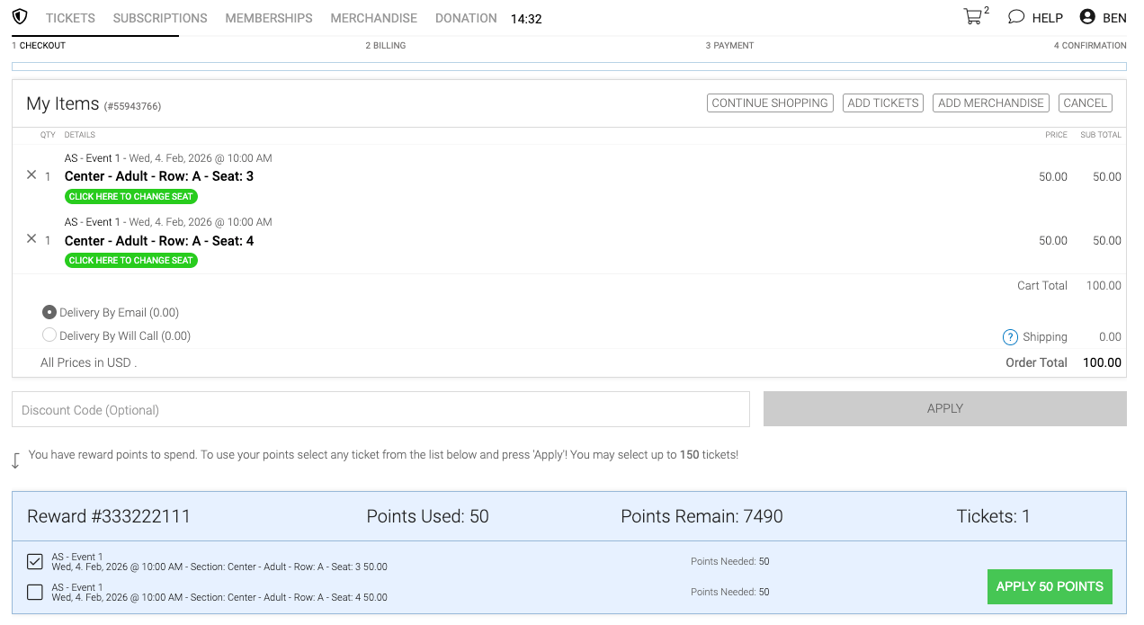The width and height of the screenshot is (1144, 625).
Task: Change seat for Row A Seat 4
Action: (x=131, y=260)
